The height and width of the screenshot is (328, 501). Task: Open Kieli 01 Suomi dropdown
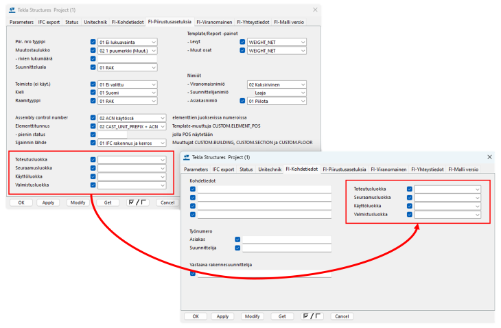click(127, 93)
